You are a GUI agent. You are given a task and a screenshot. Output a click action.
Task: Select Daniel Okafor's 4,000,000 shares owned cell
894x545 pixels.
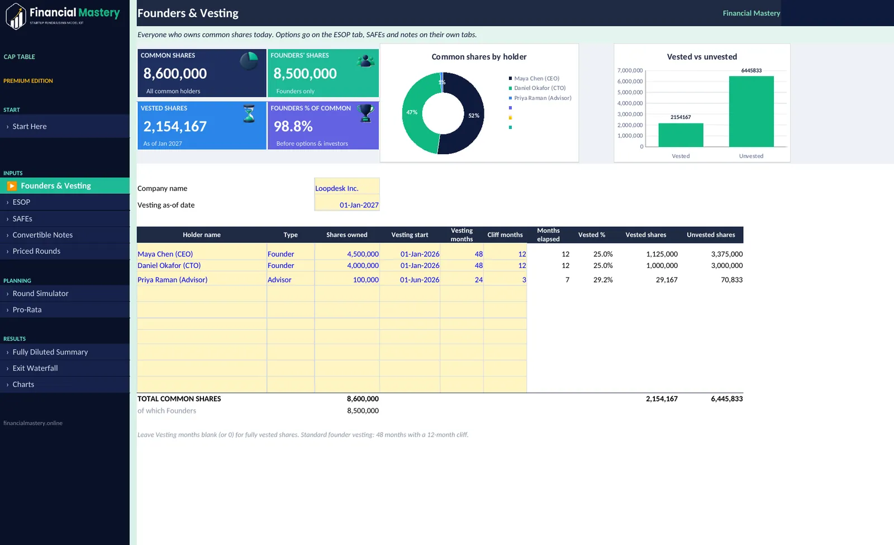347,266
